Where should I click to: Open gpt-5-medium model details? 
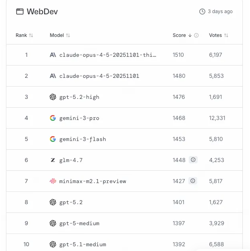tap(79, 223)
